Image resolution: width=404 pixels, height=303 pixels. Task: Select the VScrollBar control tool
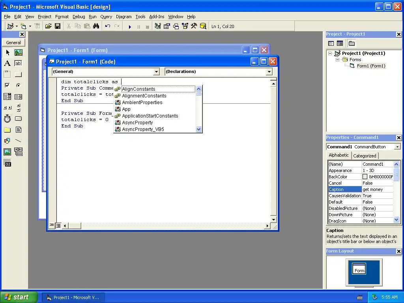(18, 108)
